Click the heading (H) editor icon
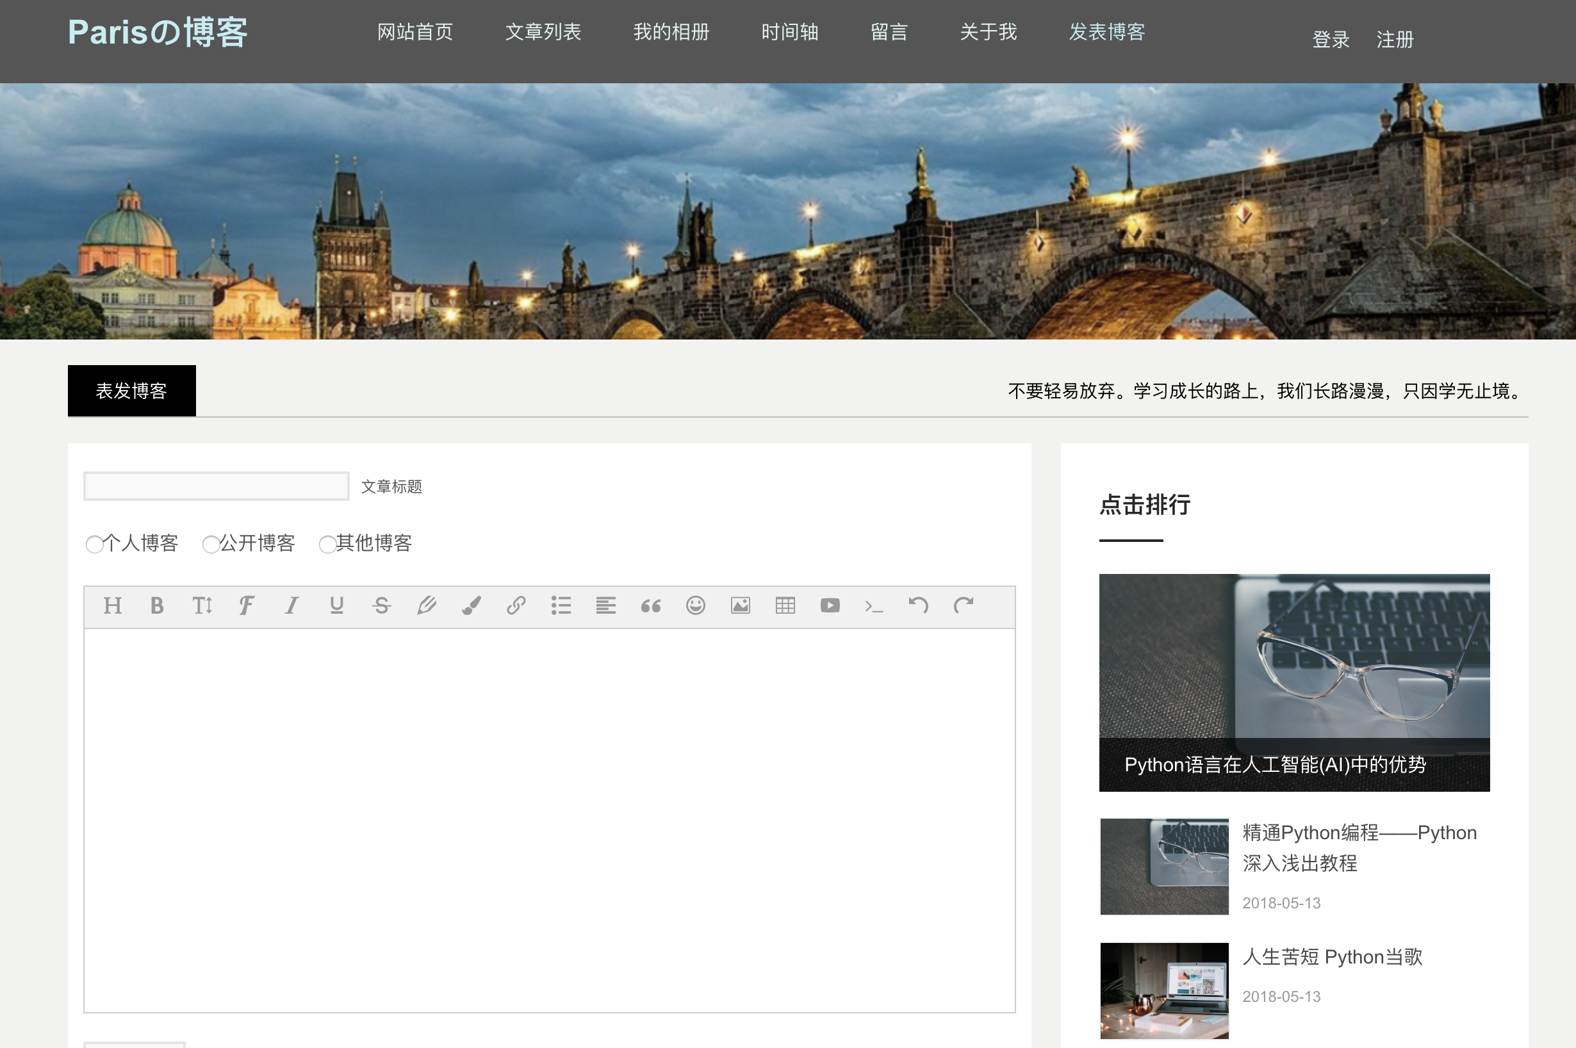The image size is (1576, 1048). (x=112, y=605)
